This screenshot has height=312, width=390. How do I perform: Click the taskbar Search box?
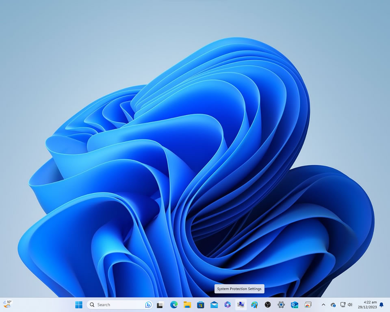click(119, 305)
